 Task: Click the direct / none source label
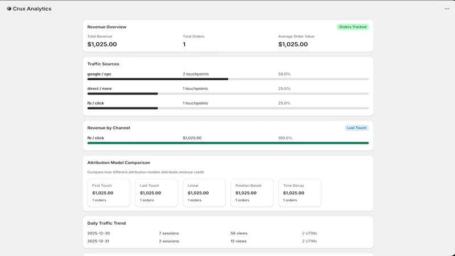coord(100,89)
